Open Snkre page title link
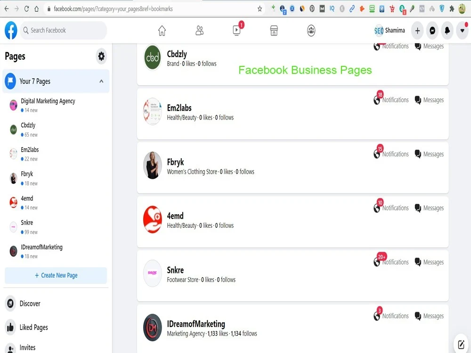 (x=175, y=270)
